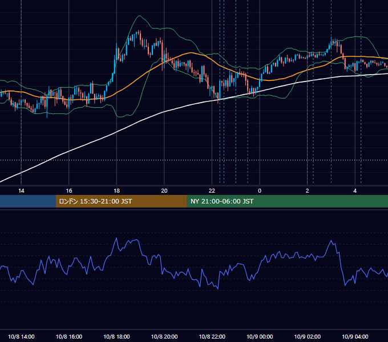Click the 20 hour label on the price chart axis
The image size is (388, 342).
click(x=164, y=191)
